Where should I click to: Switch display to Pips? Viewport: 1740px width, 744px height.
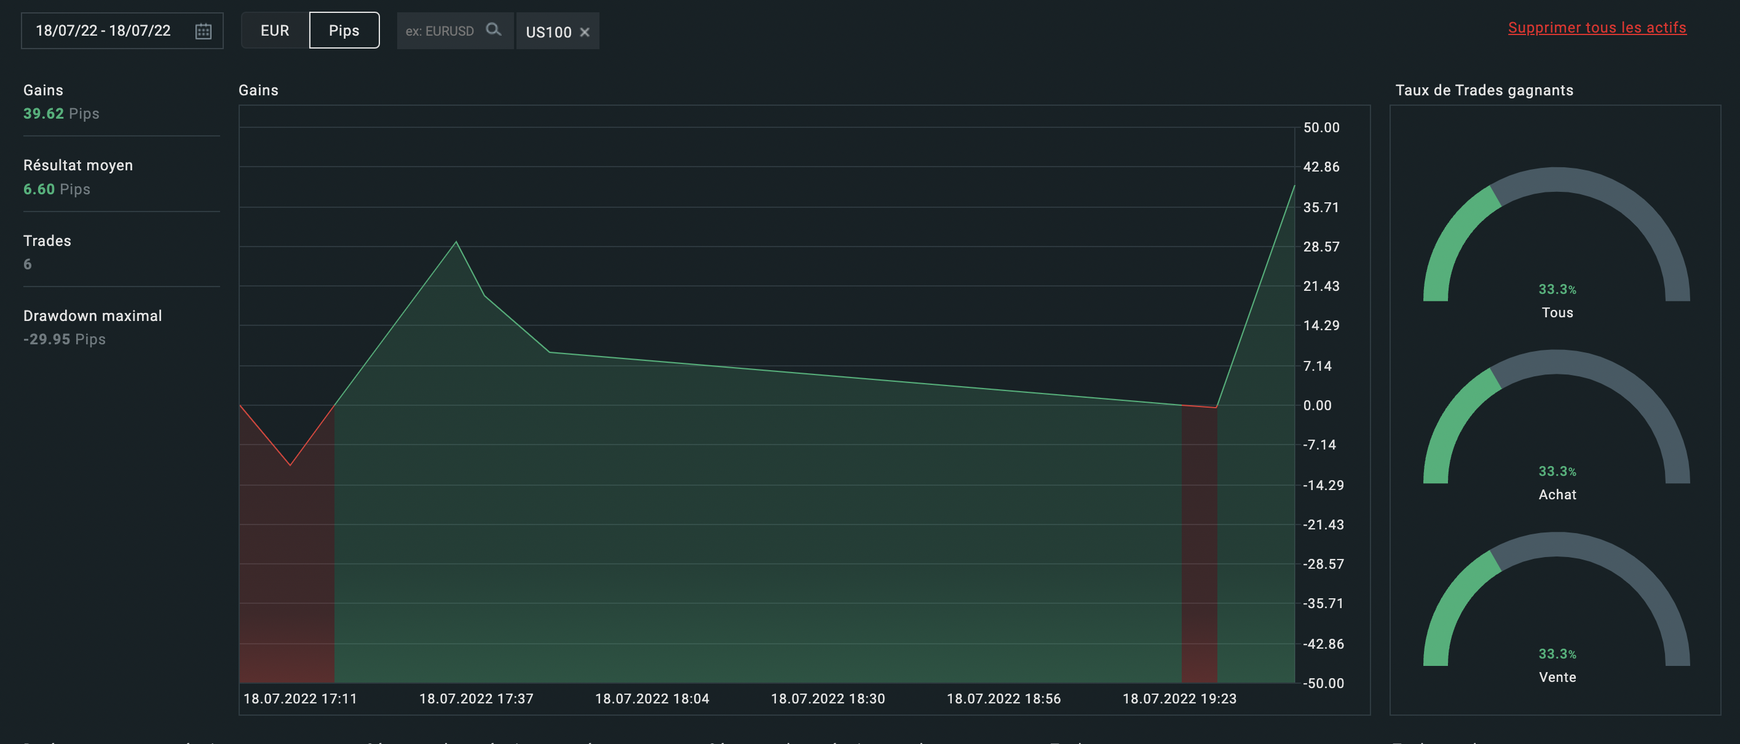click(344, 30)
